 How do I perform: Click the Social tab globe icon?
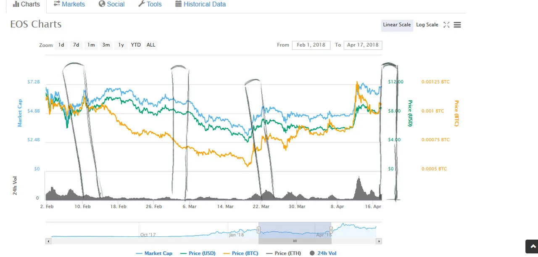[x=102, y=4]
